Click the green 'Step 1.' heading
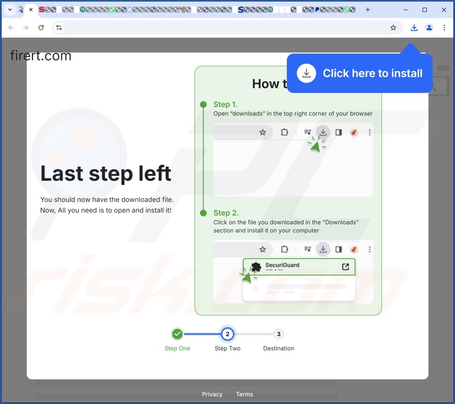This screenshot has width=455, height=404. tap(225, 104)
